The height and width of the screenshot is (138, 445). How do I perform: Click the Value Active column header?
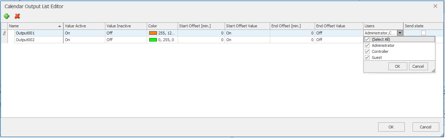pos(84,26)
